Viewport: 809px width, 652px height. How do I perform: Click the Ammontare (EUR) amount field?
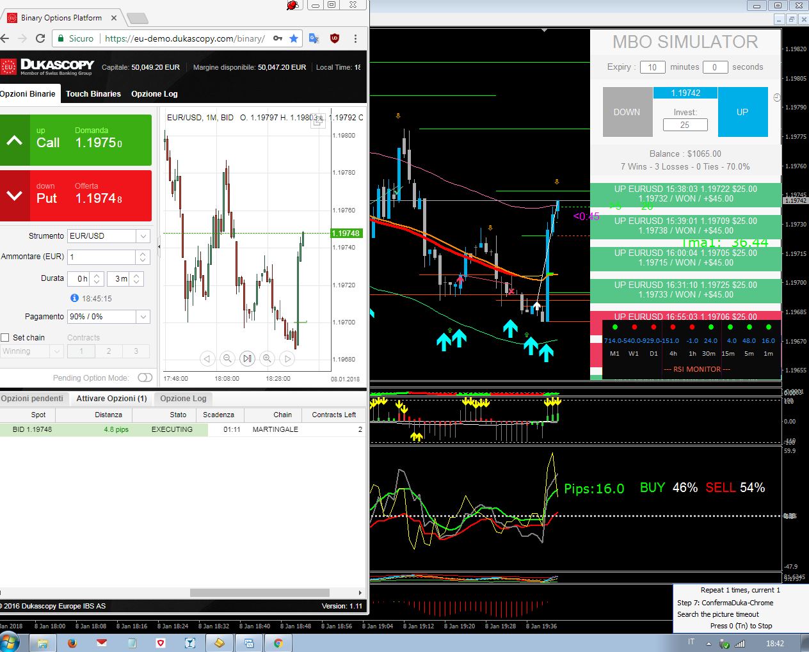point(102,257)
